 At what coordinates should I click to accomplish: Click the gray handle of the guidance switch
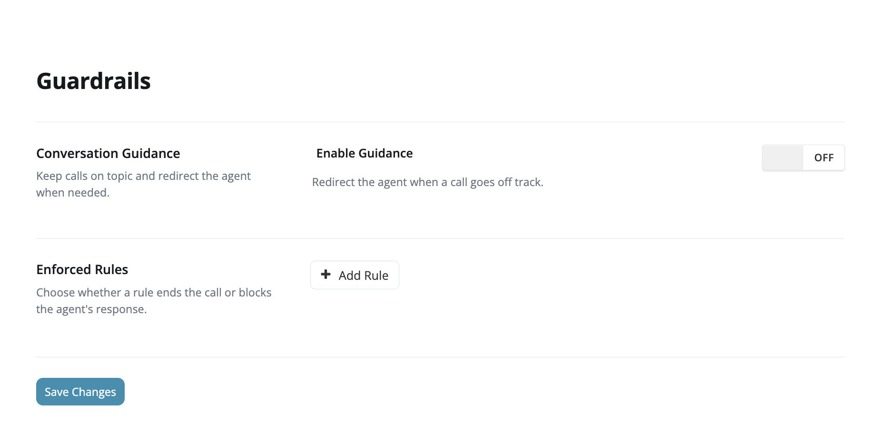pos(783,158)
